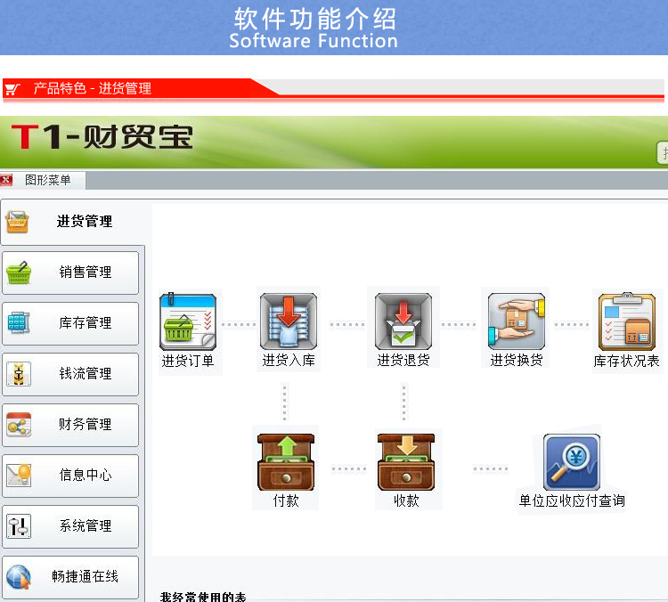Click the 进货换货 label text
This screenshot has height=602, width=668.
tap(517, 360)
